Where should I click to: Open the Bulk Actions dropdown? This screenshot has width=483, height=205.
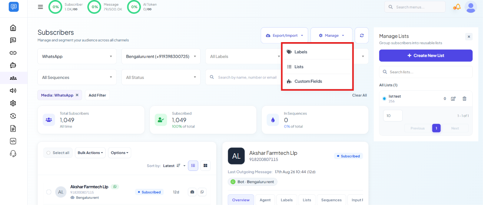[x=90, y=153]
